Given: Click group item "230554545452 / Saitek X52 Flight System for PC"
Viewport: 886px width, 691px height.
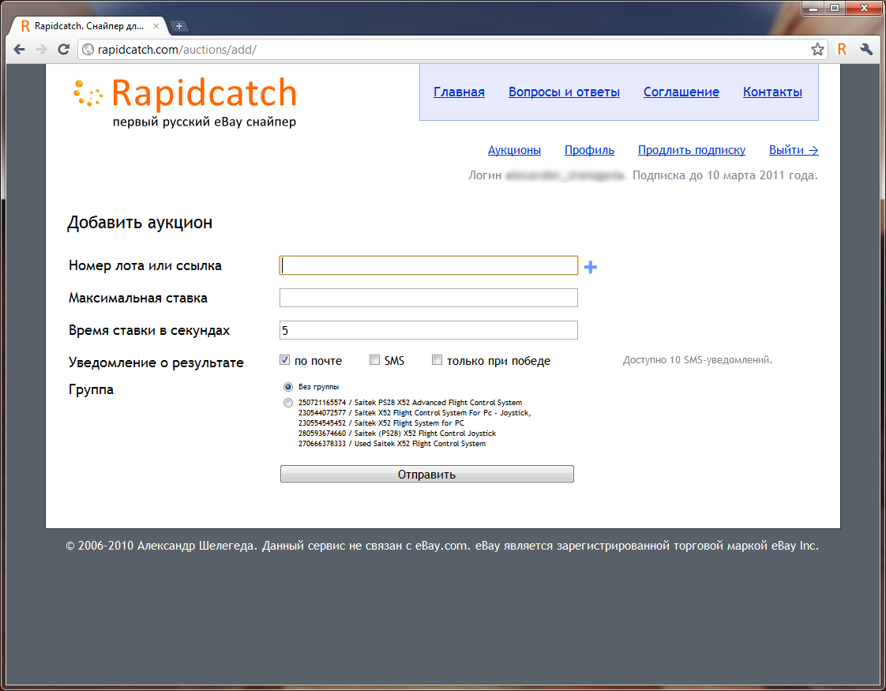Looking at the screenshot, I should [381, 423].
